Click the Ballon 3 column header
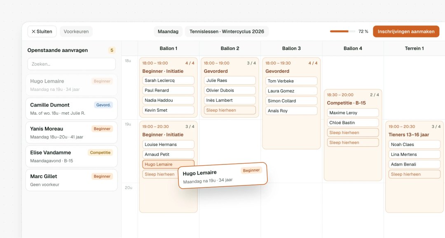 point(291,49)
